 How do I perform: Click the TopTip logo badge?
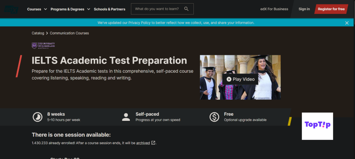[x=317, y=126]
